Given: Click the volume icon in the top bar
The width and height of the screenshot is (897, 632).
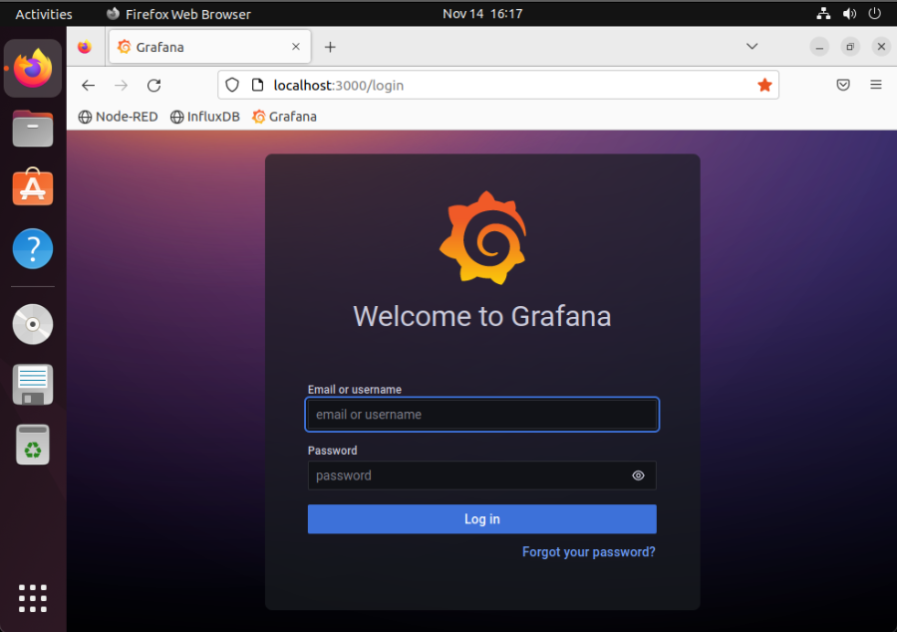Looking at the screenshot, I should [x=849, y=14].
